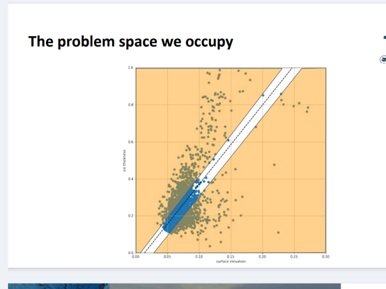Click the 0.20 x-axis tick label
The height and width of the screenshot is (289, 386).
262,256
